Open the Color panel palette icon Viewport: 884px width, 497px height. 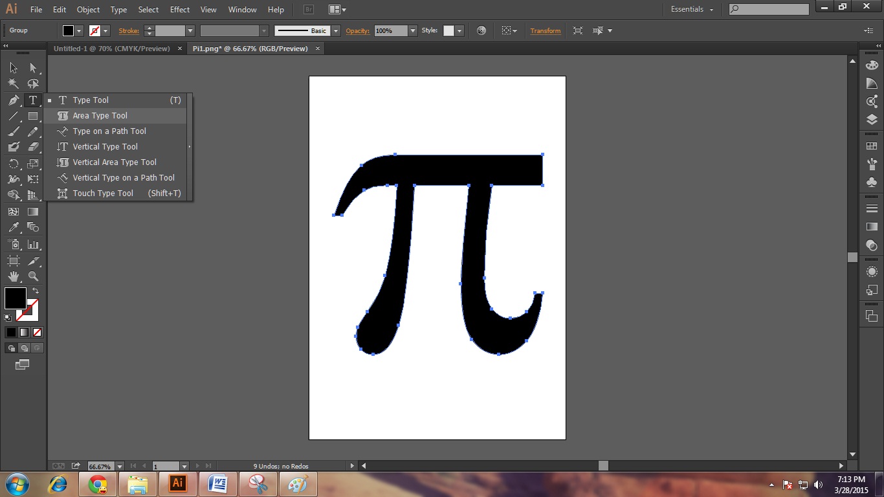coord(872,65)
